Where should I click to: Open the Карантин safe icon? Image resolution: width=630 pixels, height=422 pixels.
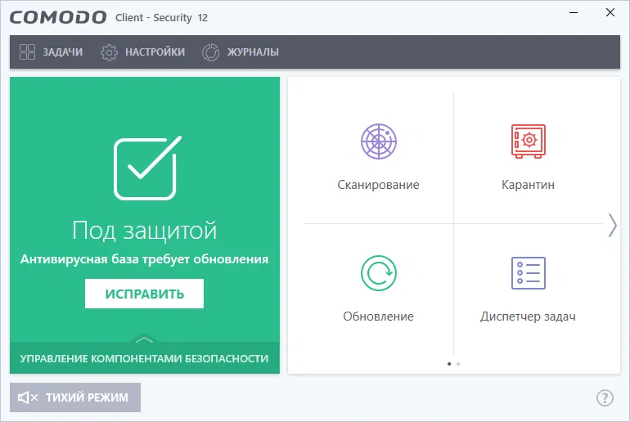529,141
